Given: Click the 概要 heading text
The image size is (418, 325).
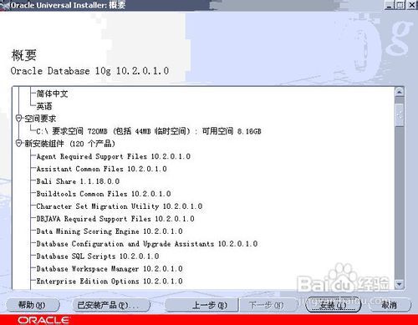Looking at the screenshot, I should [x=24, y=55].
